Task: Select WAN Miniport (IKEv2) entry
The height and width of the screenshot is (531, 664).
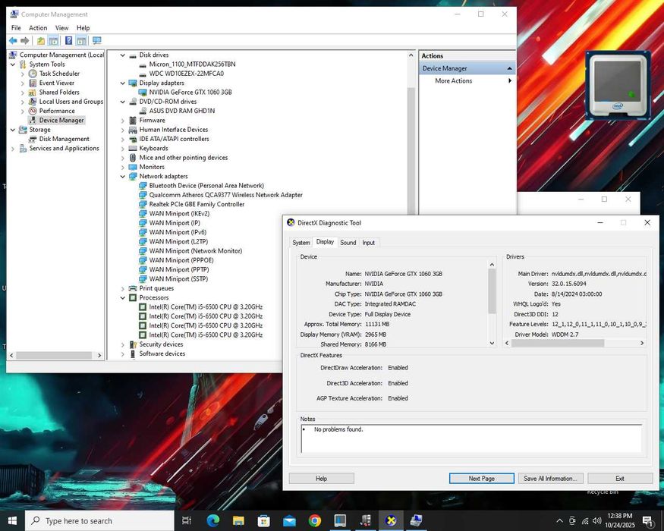Action: (179, 213)
